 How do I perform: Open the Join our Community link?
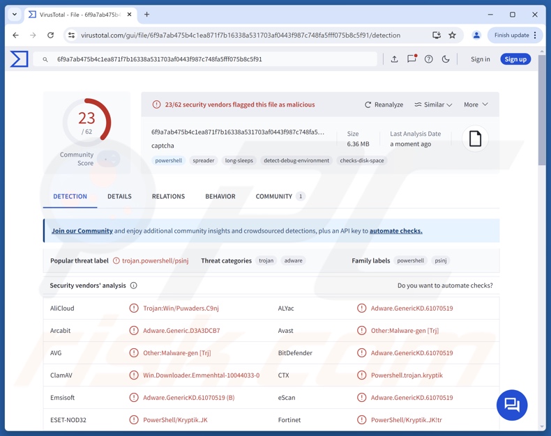pos(82,231)
